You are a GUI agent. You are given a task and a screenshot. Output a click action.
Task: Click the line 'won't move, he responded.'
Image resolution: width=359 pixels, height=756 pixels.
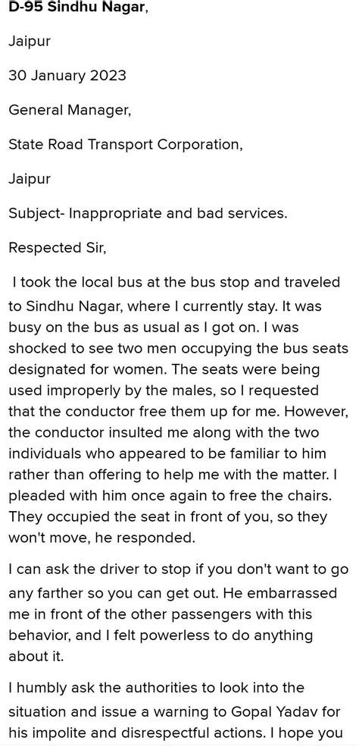pyautogui.click(x=101, y=538)
